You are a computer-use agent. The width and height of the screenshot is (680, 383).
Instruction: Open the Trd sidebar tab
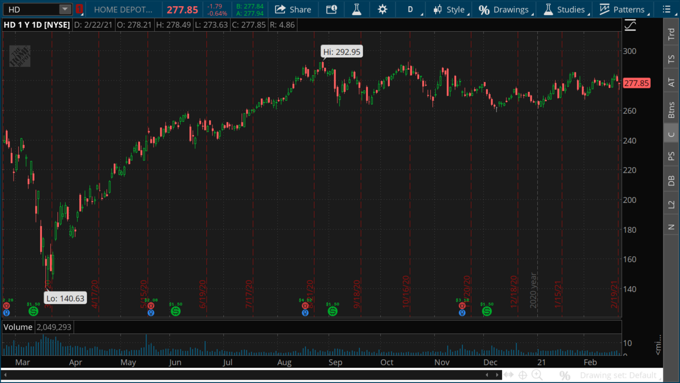(x=671, y=34)
